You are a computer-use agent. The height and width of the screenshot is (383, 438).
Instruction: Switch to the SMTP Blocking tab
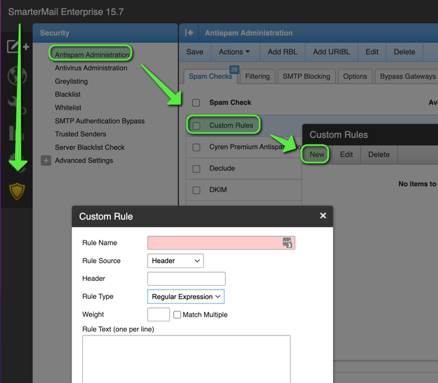click(x=306, y=76)
